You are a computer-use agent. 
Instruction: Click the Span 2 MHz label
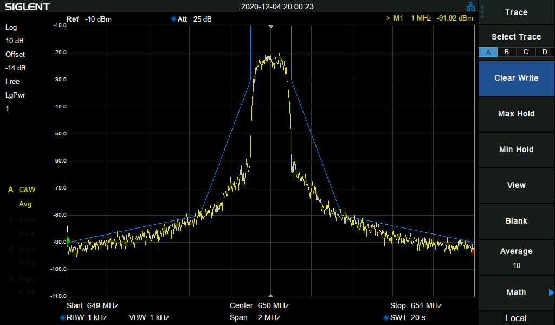(255, 317)
